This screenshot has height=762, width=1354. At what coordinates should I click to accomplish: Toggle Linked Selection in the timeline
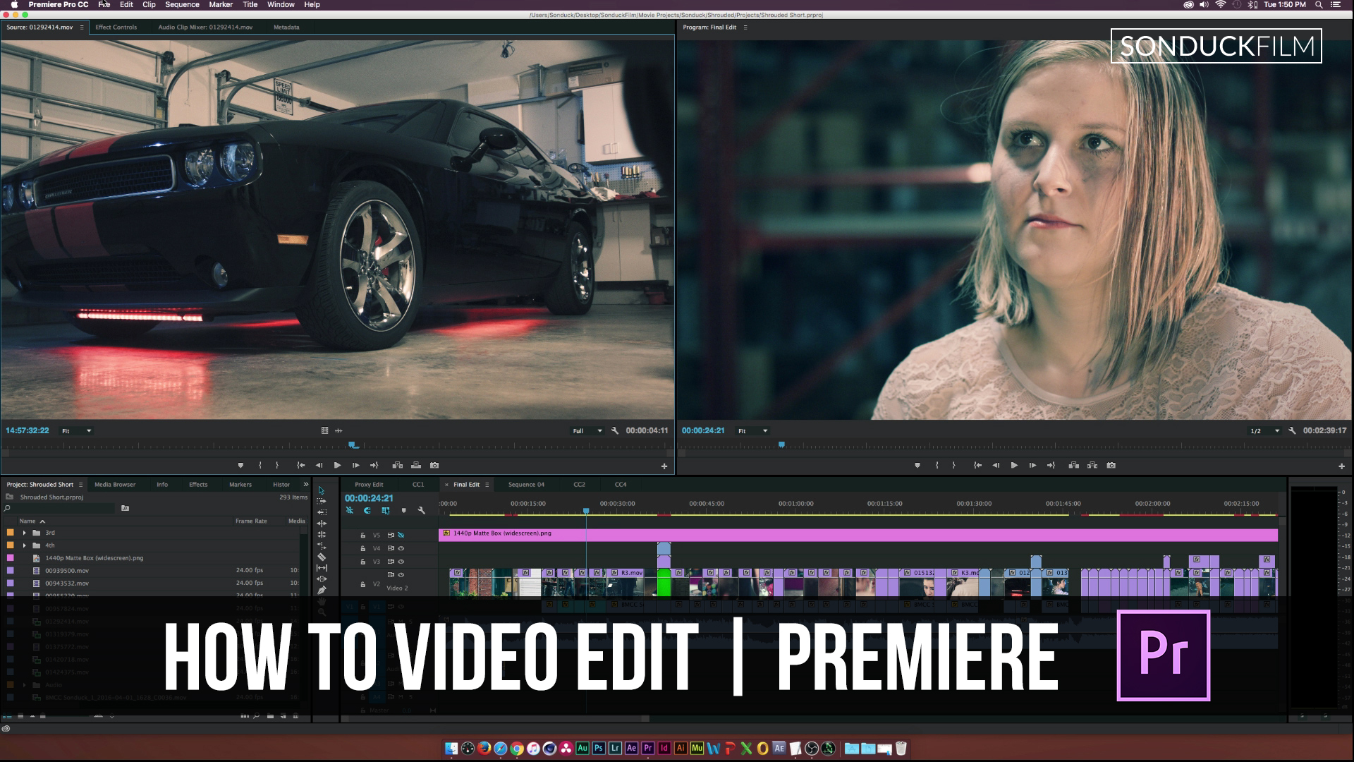point(386,511)
